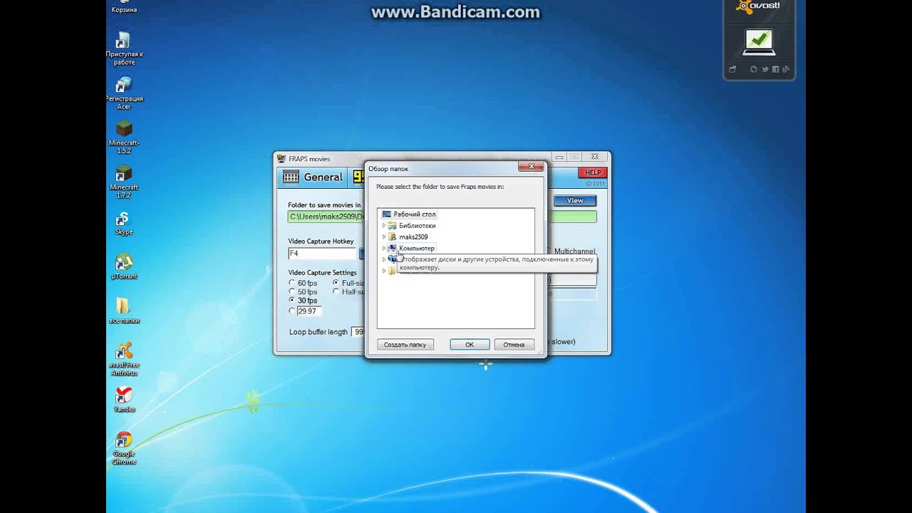912x513 pixels.
Task: Expand the Библиотеки tree node
Action: (x=384, y=225)
